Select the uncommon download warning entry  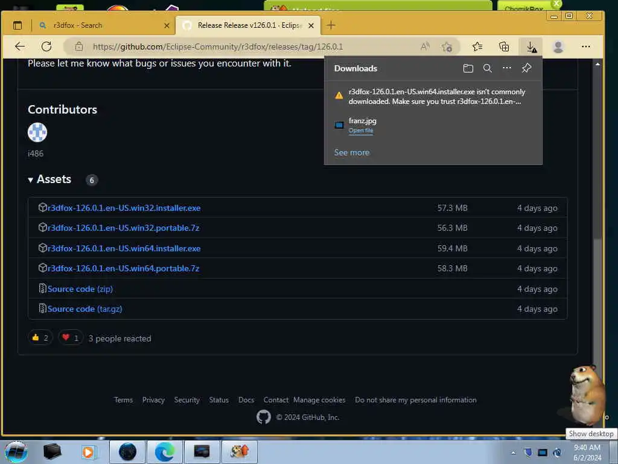pyautogui.click(x=433, y=96)
